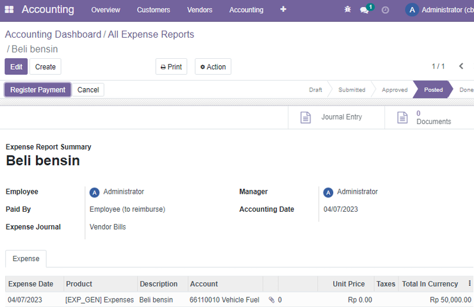Click the Accounting Date value 04/07/2023
The height and width of the screenshot is (307, 474).
(341, 209)
